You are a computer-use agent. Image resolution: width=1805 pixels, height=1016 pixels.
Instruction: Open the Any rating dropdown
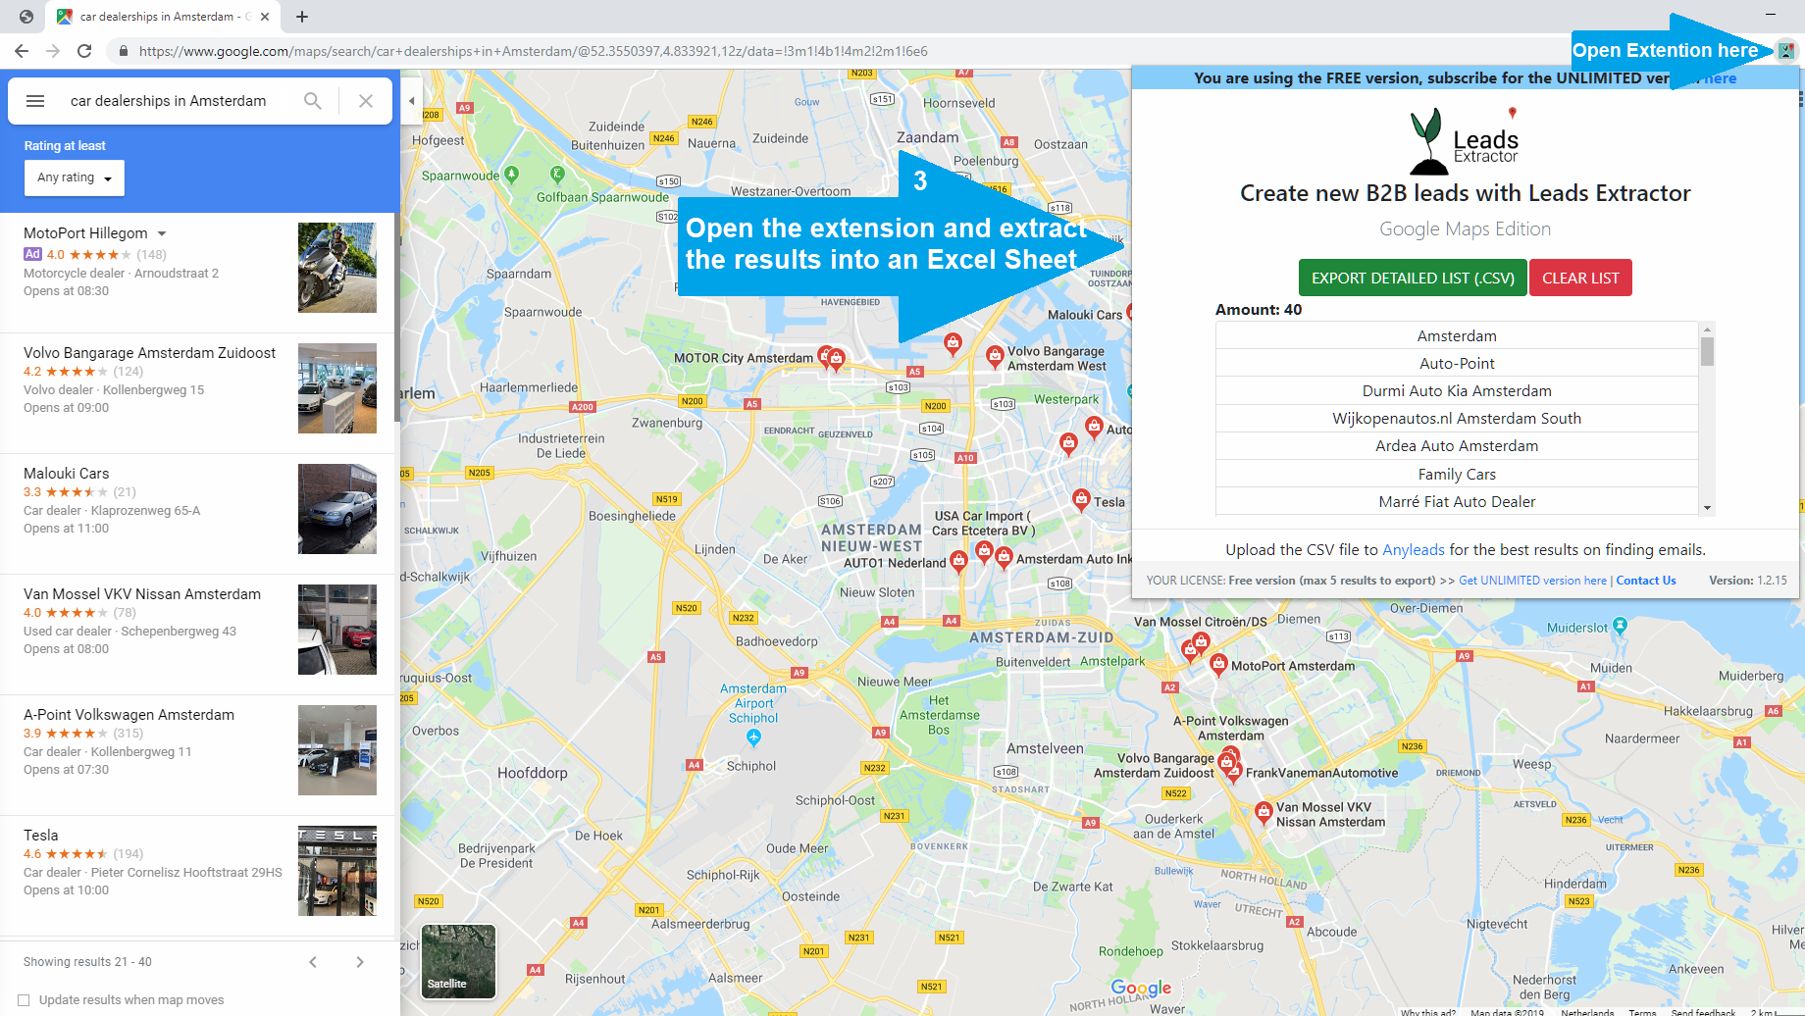75,178
